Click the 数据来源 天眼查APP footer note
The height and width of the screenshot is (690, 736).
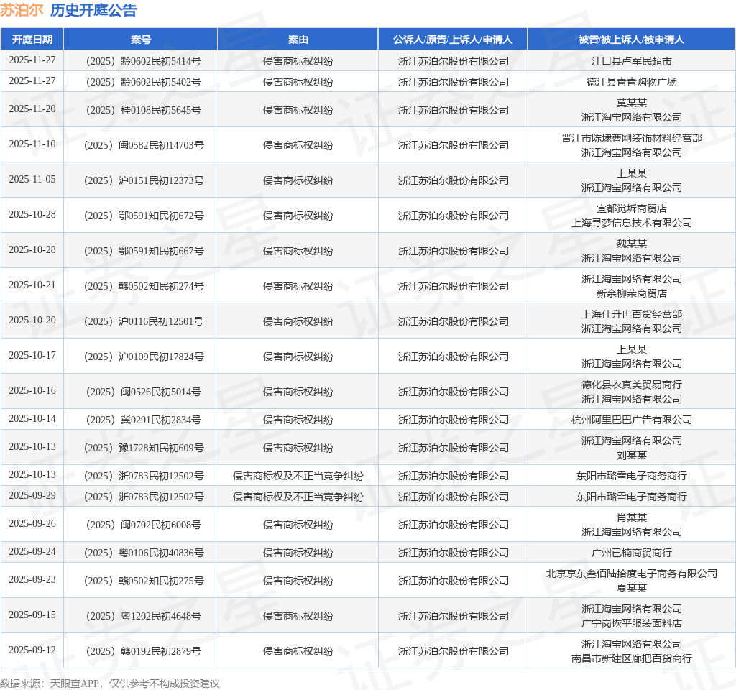click(x=109, y=684)
